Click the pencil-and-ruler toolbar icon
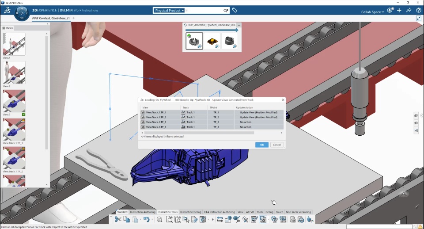This screenshot has height=229, width=424. click(245, 219)
